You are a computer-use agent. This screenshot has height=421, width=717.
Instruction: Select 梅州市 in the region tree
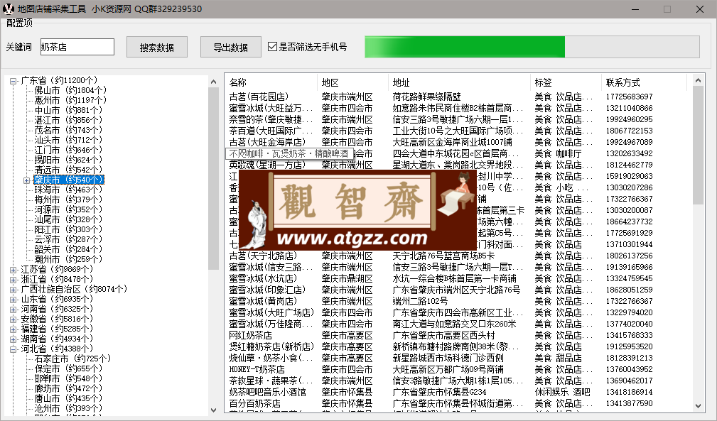68,199
